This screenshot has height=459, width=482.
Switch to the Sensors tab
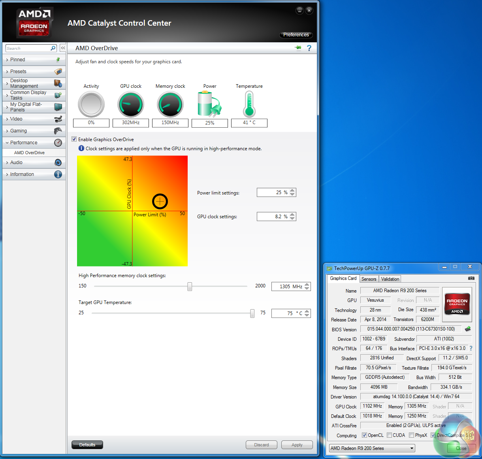[x=369, y=279]
